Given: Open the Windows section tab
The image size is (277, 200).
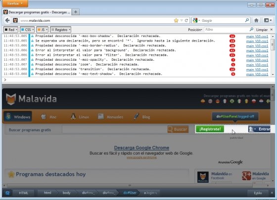Looking at the screenshot, I should pos(18,117).
